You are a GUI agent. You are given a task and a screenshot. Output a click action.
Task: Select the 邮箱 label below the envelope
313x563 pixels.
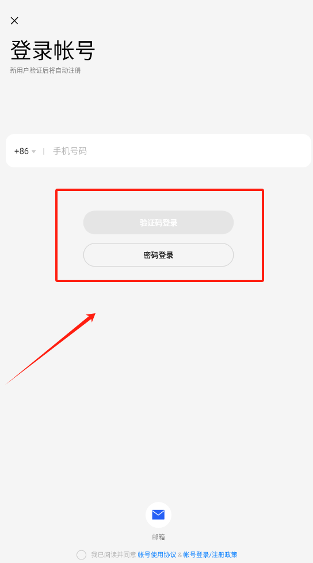click(158, 537)
